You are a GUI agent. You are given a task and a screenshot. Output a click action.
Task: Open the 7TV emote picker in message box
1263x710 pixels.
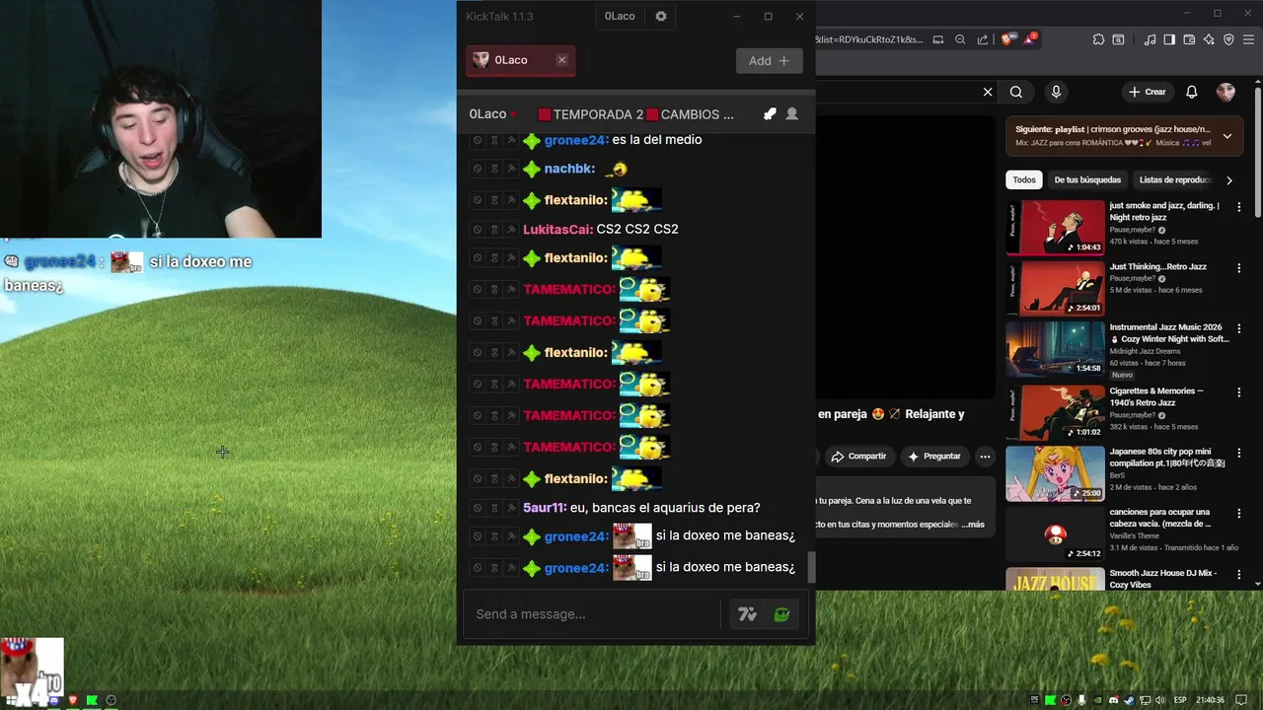747,614
